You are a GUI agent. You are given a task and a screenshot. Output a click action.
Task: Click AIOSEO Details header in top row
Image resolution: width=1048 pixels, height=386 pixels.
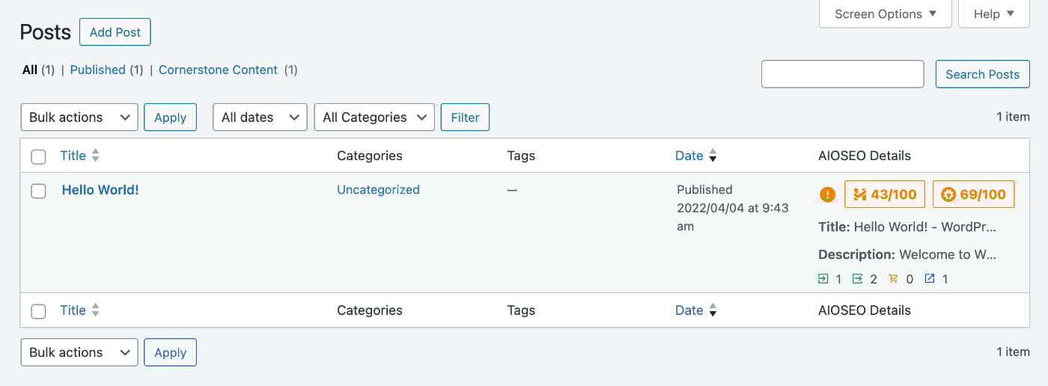(865, 156)
